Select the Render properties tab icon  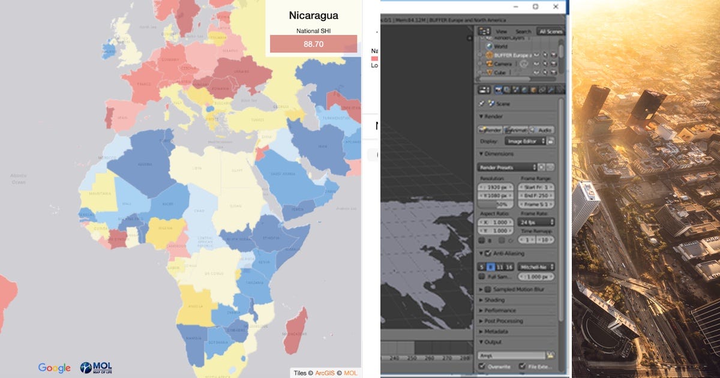pyautogui.click(x=498, y=89)
